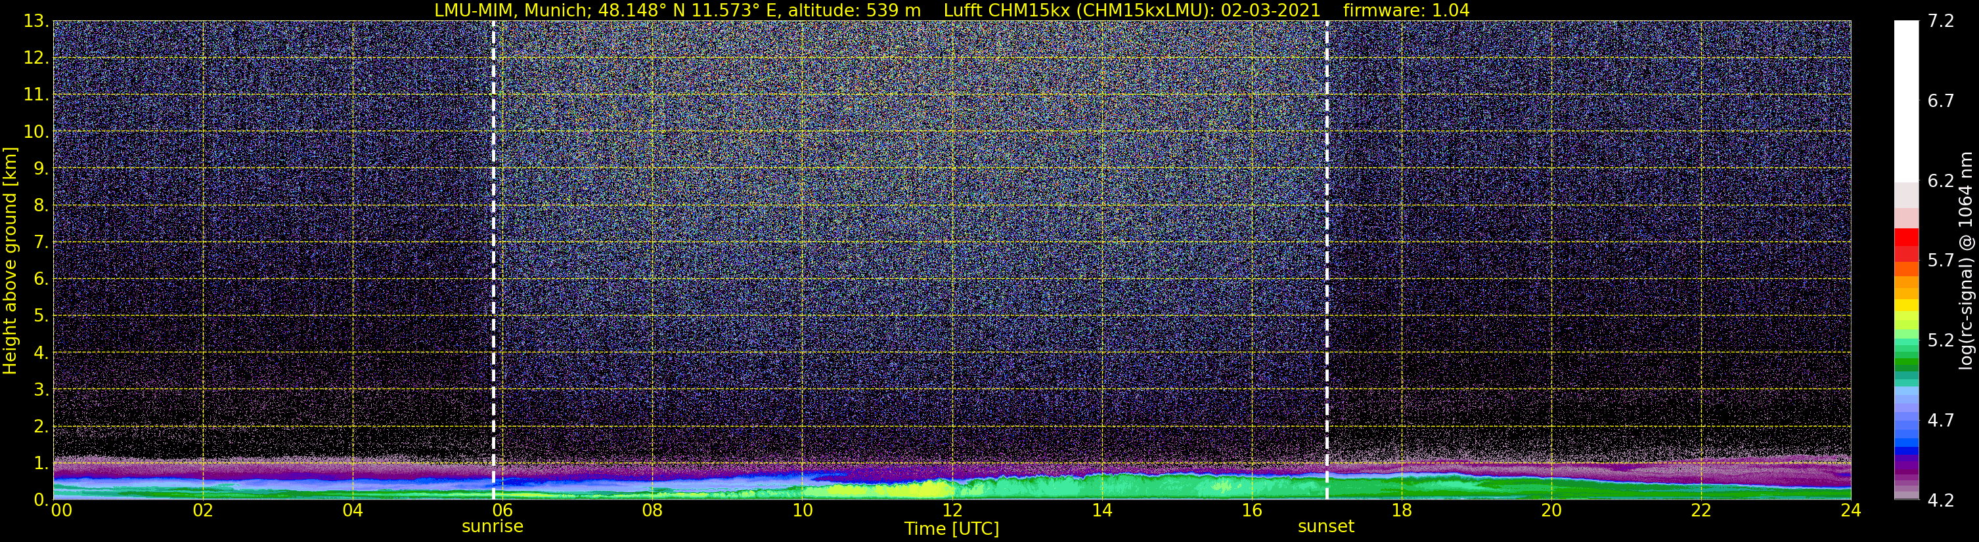Click the 'log(rc-signal) @ 1064 nm' colorbar label
The width and height of the screenshot is (1979, 542).
coord(1967,261)
